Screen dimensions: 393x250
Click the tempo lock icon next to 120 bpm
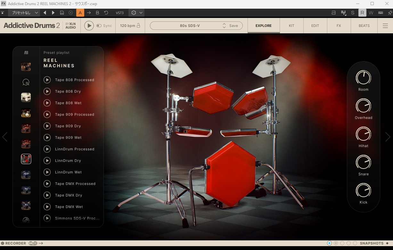point(138,26)
